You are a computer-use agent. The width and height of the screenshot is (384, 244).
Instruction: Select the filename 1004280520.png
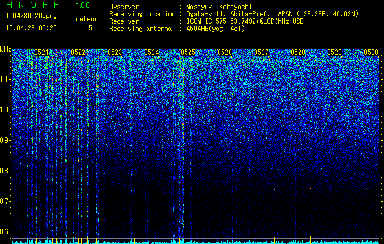32,16
